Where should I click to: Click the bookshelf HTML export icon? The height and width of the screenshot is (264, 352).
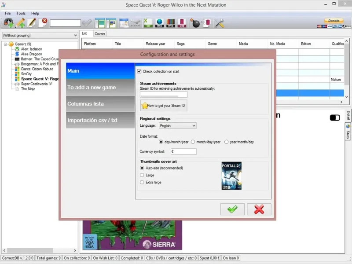171,23
